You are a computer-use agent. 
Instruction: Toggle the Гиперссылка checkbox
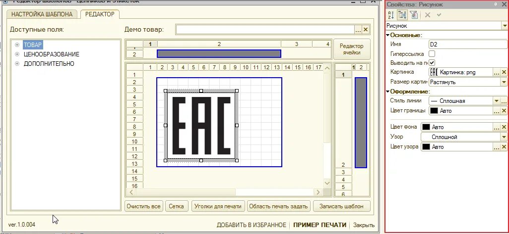pos(432,54)
